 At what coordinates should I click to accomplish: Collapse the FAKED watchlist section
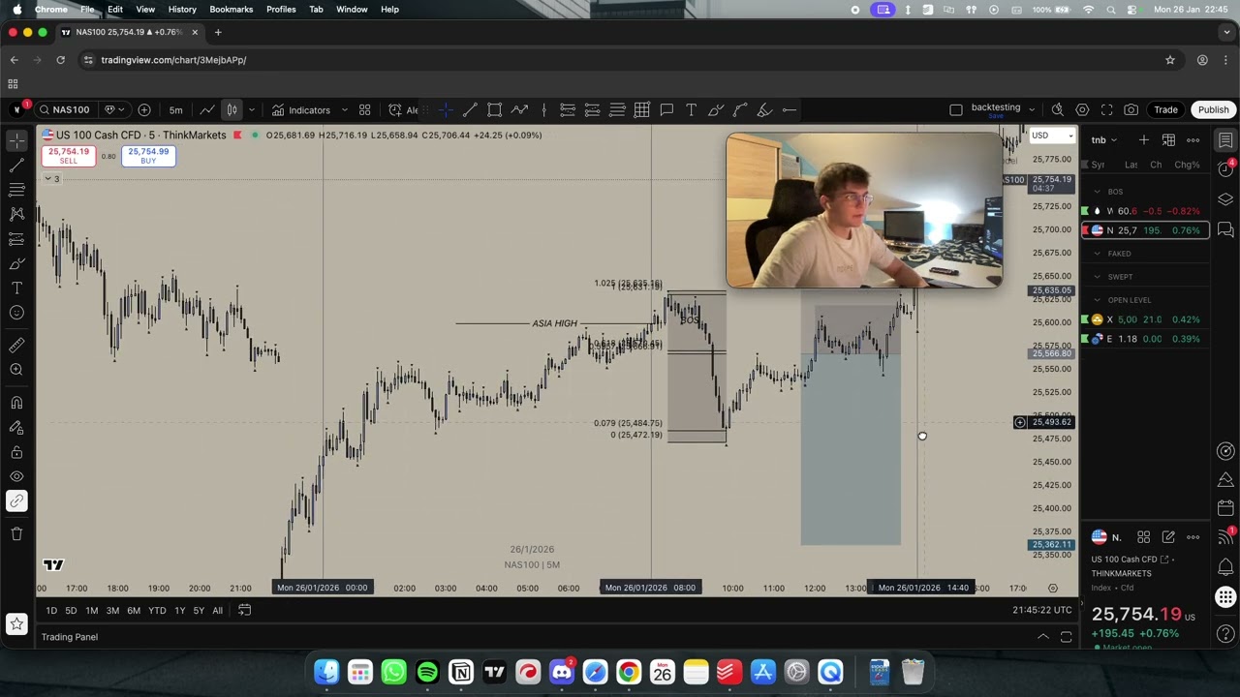coord(1098,254)
